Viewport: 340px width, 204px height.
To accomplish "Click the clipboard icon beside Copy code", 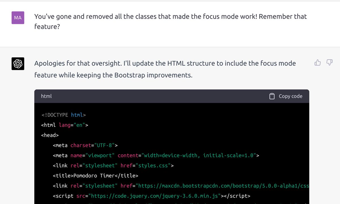I will tap(272, 96).
